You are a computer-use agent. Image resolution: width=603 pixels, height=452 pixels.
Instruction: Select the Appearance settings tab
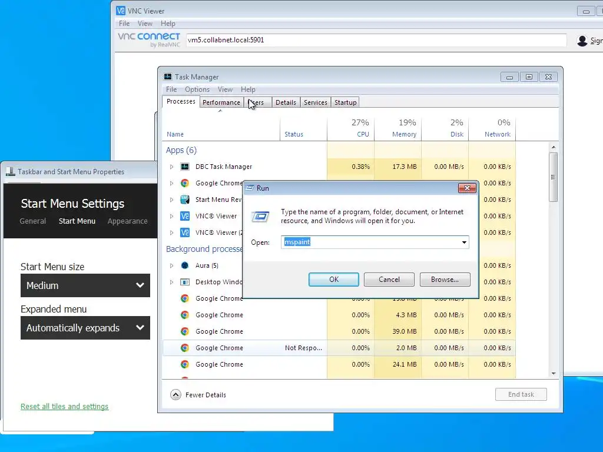tap(128, 221)
